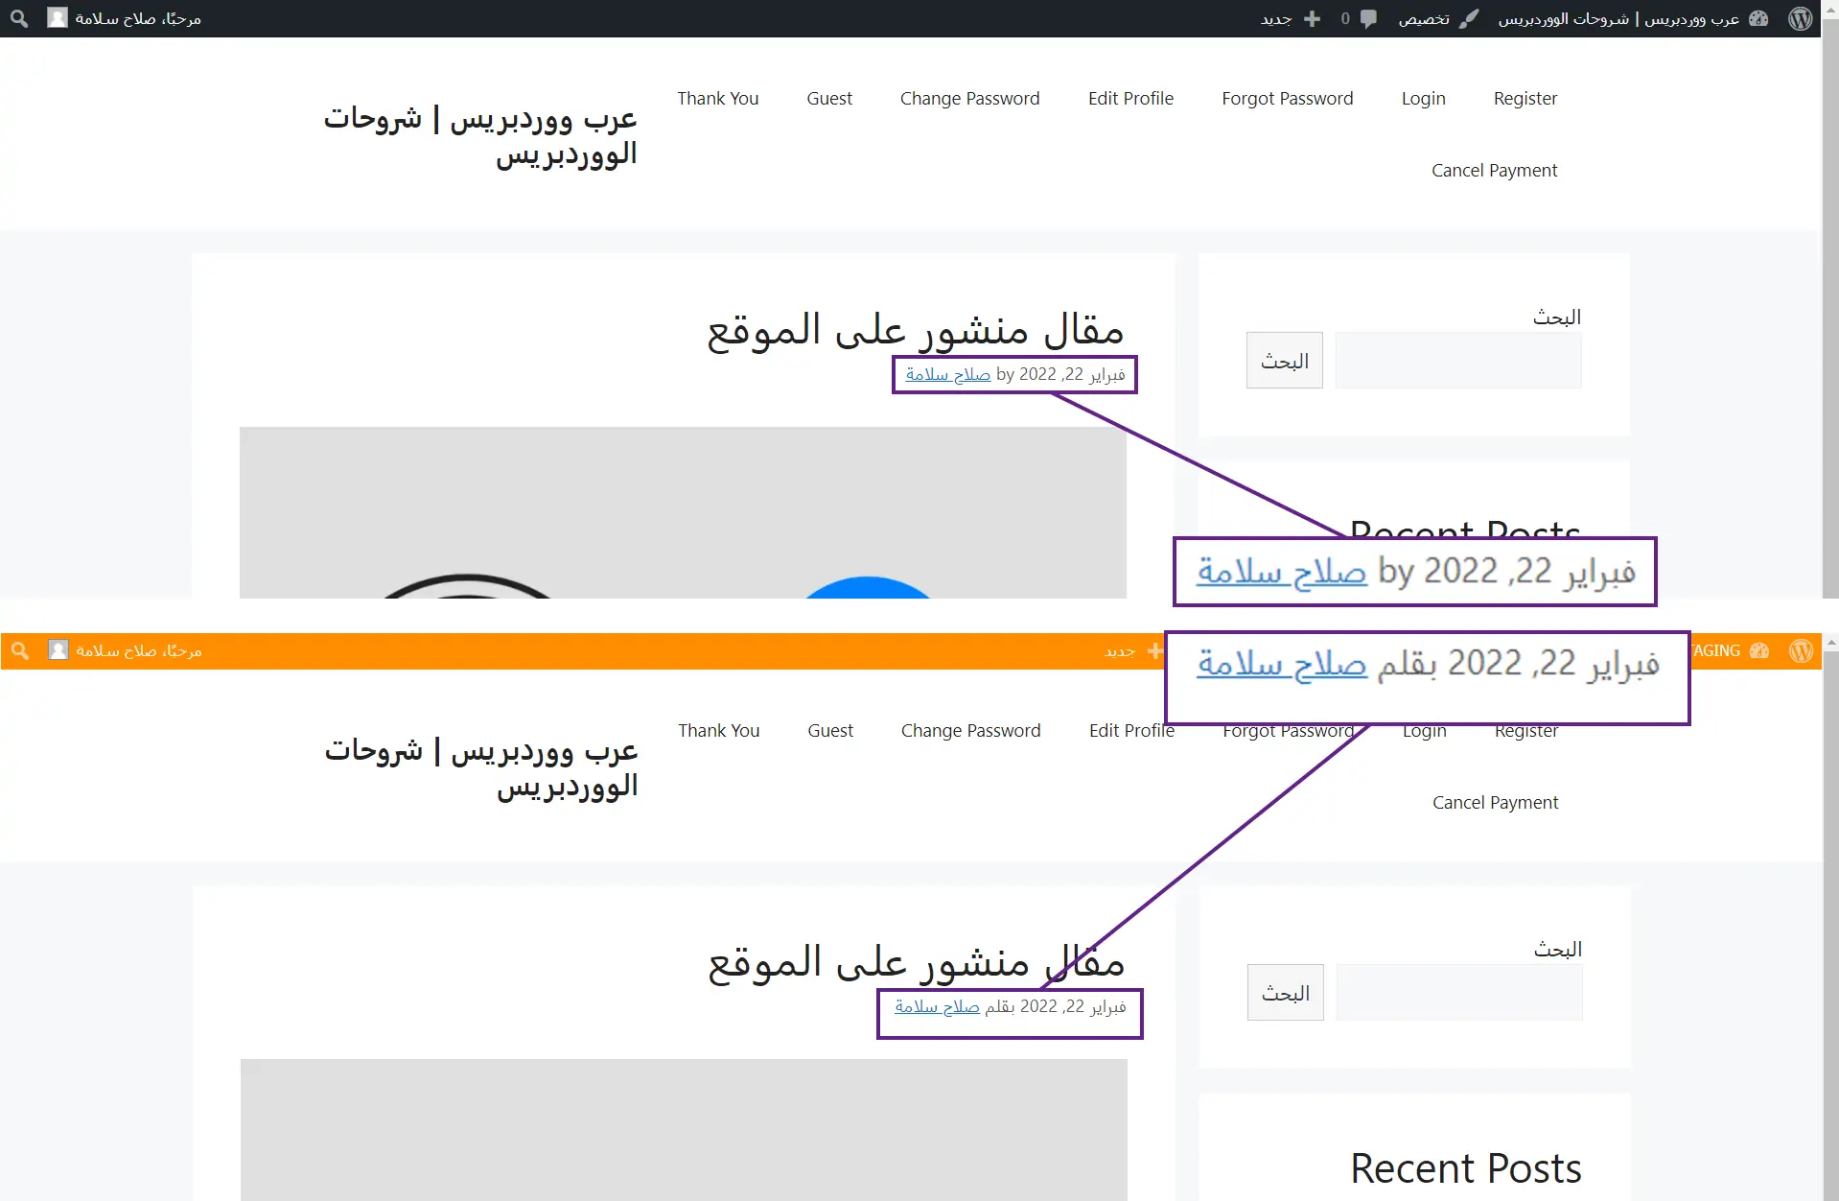Select Guest in the lower site menu
Image resolution: width=1839 pixels, height=1201 pixels.
point(829,730)
